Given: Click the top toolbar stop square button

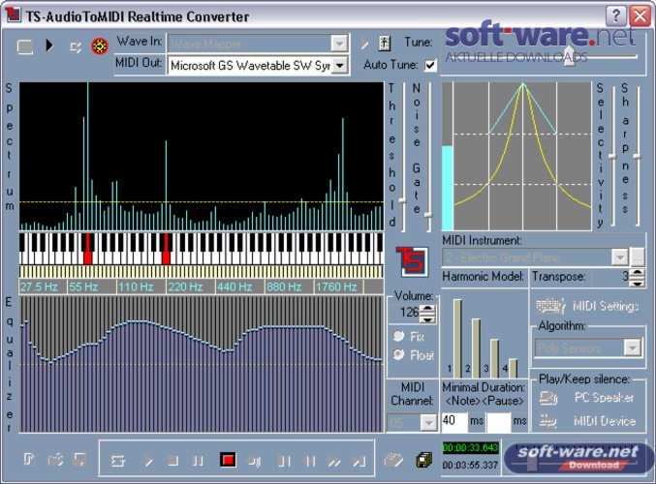Looking at the screenshot, I should [25, 46].
